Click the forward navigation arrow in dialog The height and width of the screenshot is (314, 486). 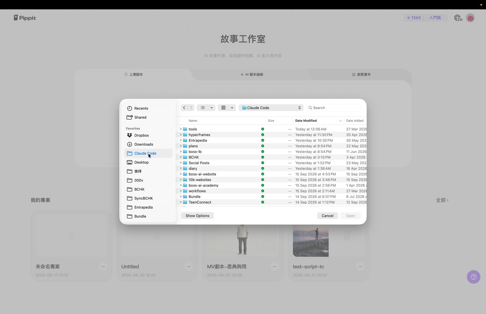tap(191, 108)
